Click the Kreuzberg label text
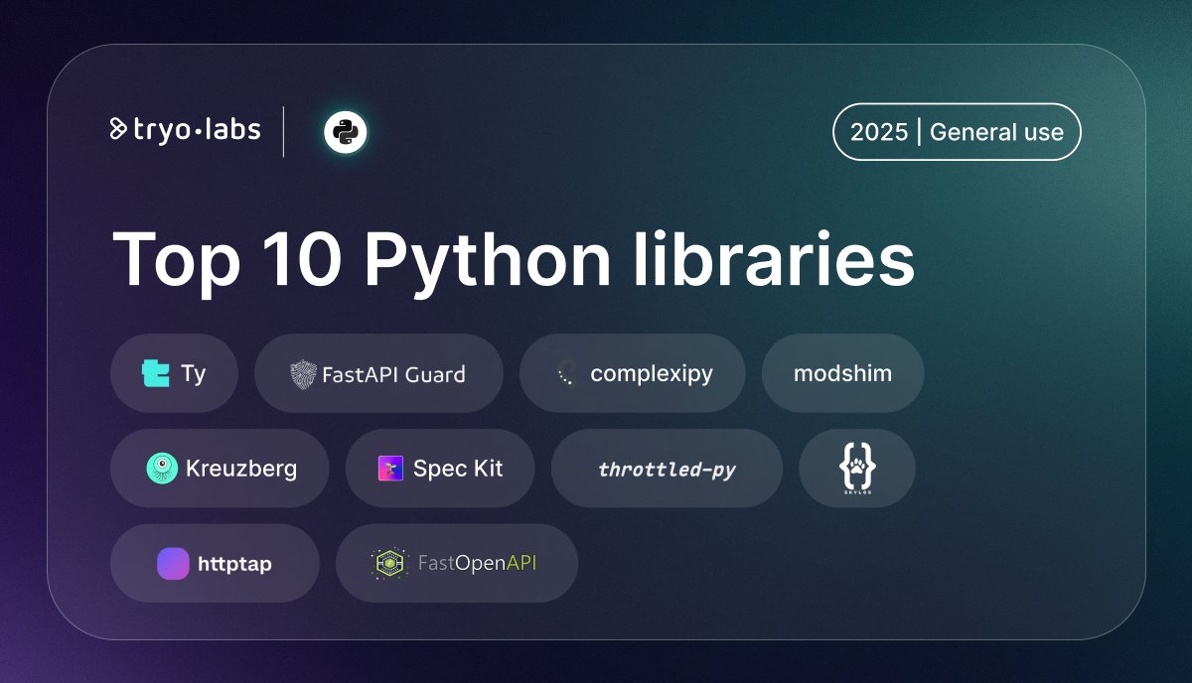The image size is (1192, 683). 241,469
